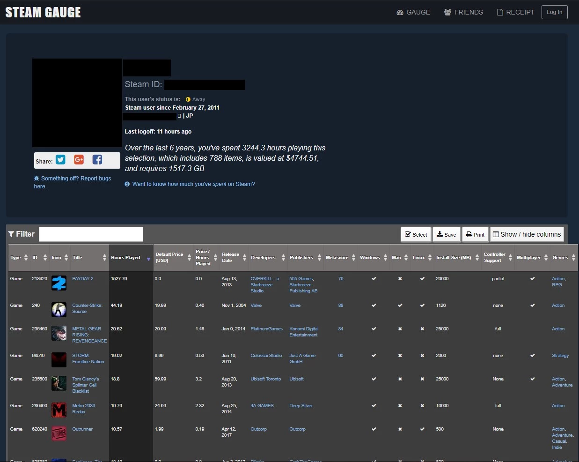The width and height of the screenshot is (579, 462).
Task: Report bugs via the Something off link
Action: pos(73,182)
